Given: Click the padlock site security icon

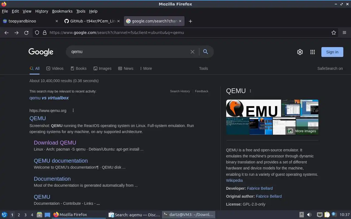Looking at the screenshot, I should pyautogui.click(x=45, y=33).
